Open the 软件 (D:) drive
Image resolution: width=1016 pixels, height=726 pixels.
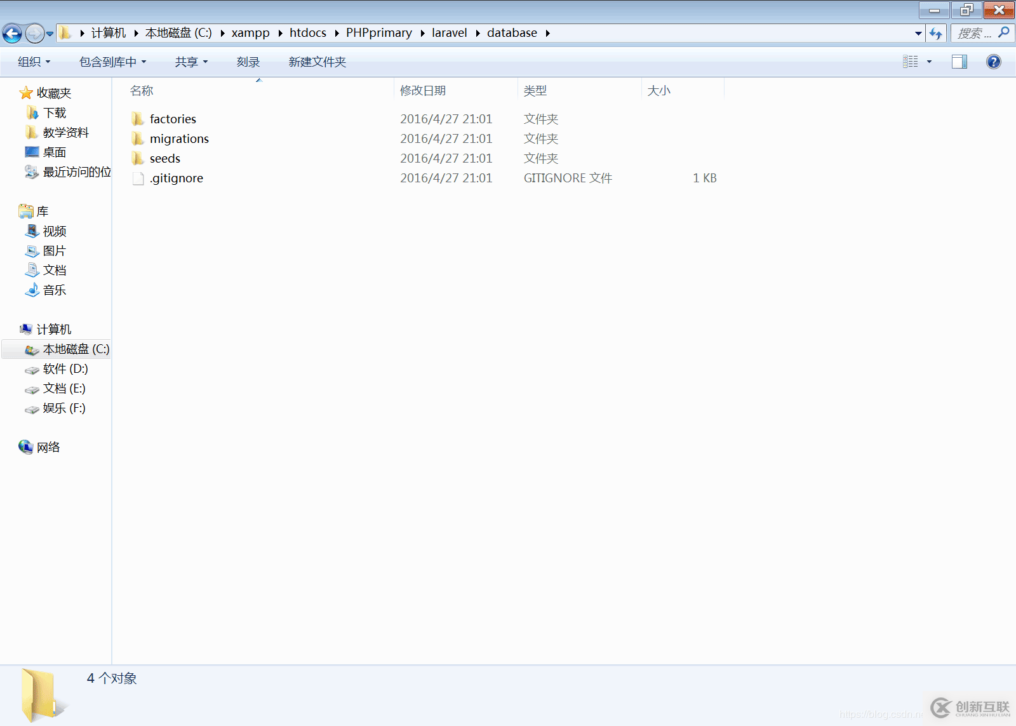click(x=65, y=368)
